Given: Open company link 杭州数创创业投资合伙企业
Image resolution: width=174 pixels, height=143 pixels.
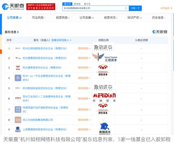Looking at the screenshot, I should pyautogui.click(x=45, y=88).
